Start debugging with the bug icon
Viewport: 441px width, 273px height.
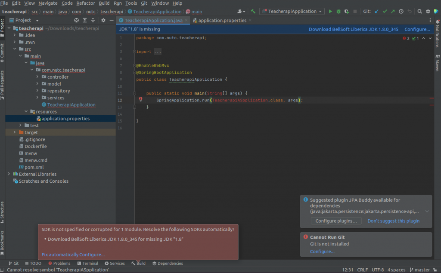[339, 12]
